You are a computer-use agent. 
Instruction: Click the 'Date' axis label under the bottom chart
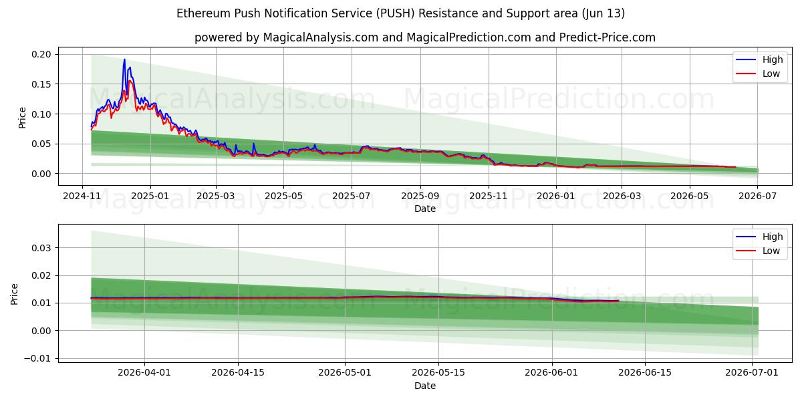click(425, 386)
